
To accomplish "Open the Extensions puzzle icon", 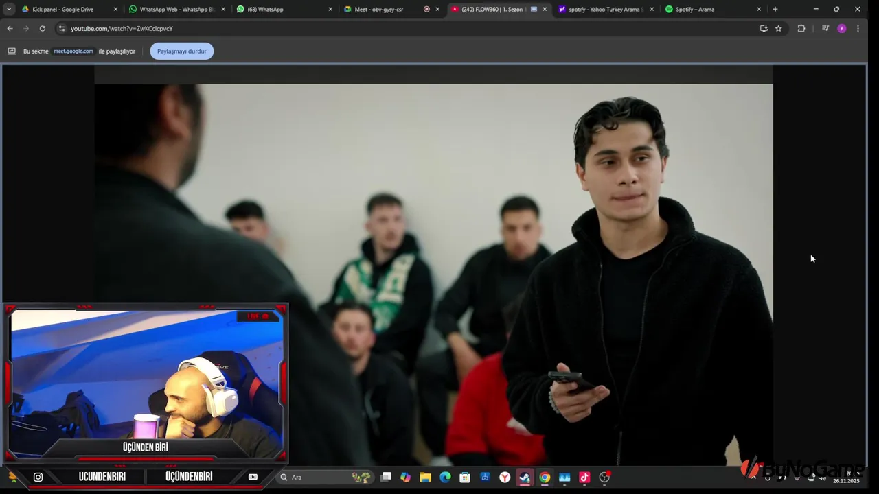I will pyautogui.click(x=801, y=28).
